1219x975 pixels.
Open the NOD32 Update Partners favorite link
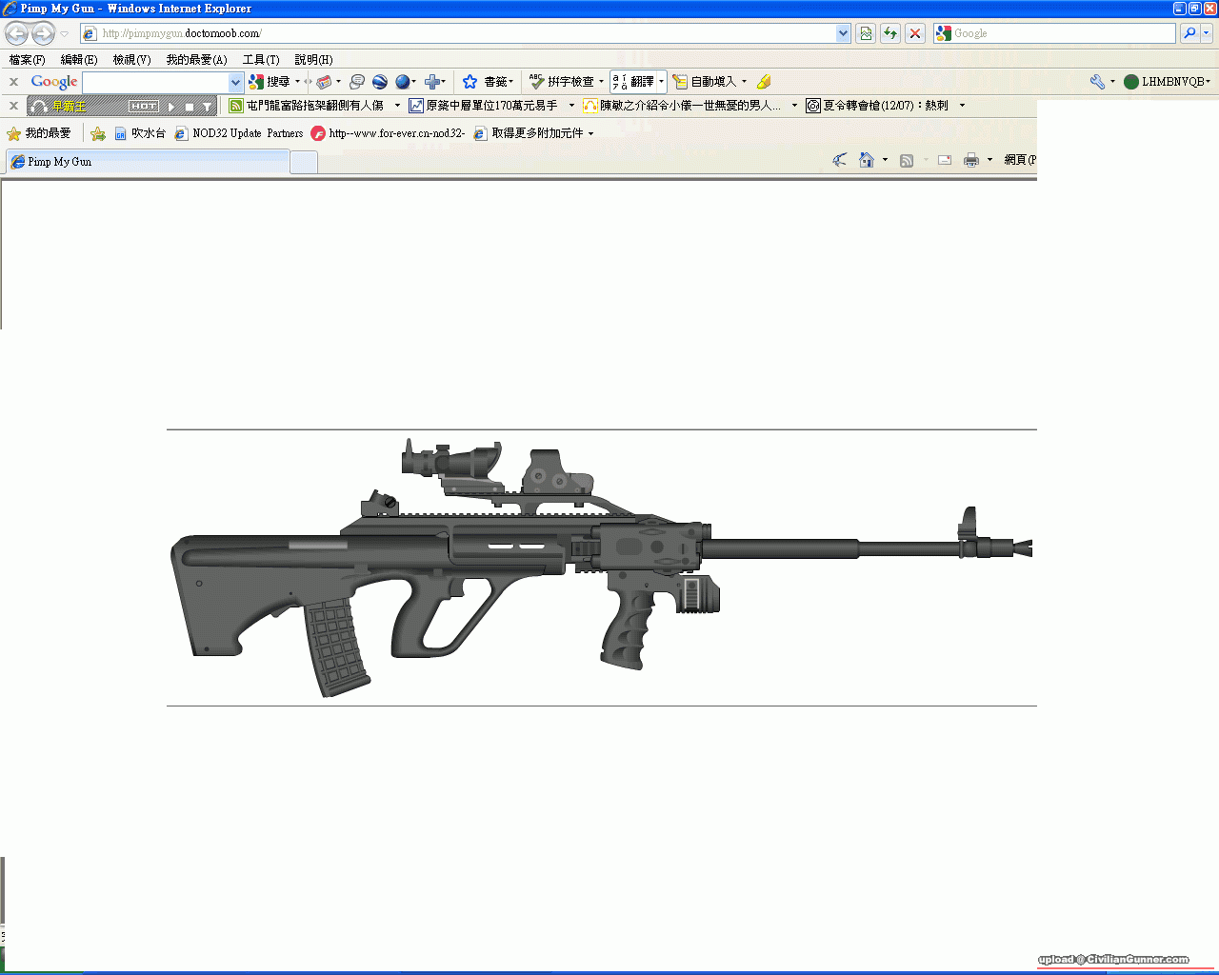click(240, 133)
